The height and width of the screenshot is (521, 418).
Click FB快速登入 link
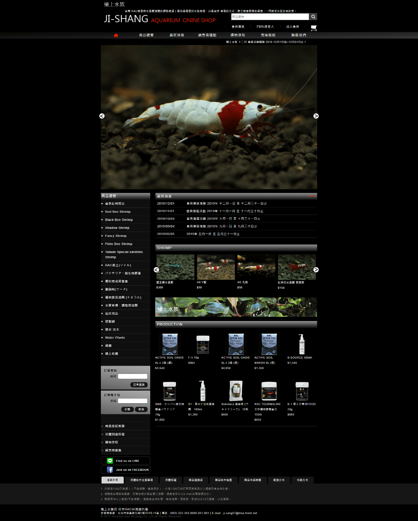(x=265, y=27)
